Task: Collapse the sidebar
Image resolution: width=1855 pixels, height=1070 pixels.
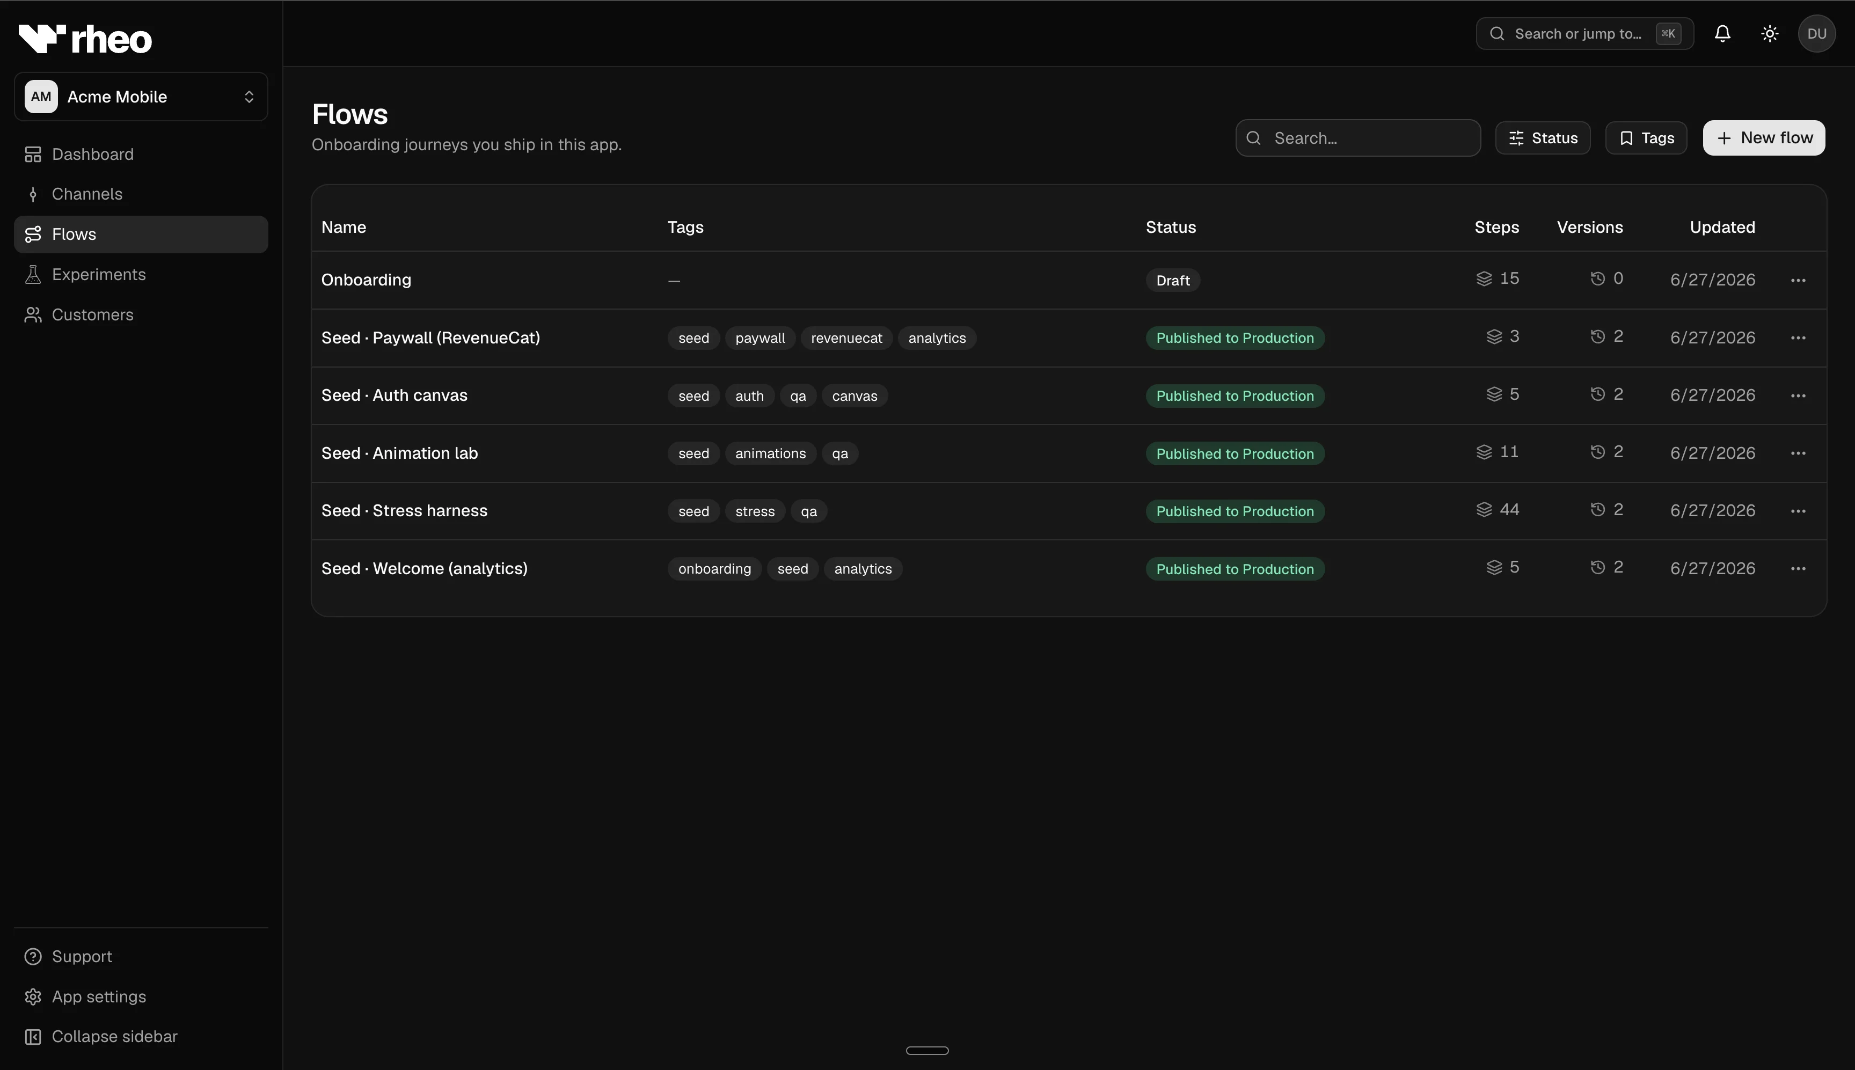Action: click(x=141, y=1036)
